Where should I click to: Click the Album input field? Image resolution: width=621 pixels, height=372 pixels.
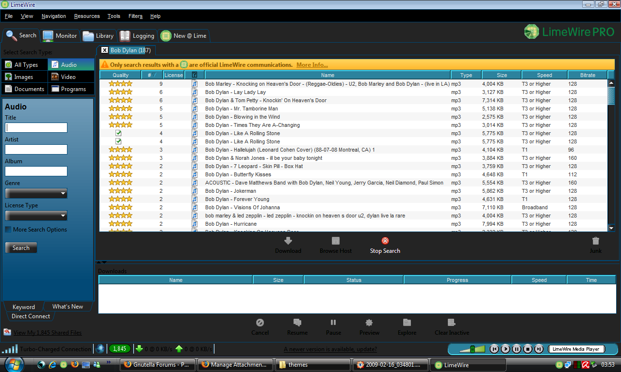coord(36,171)
